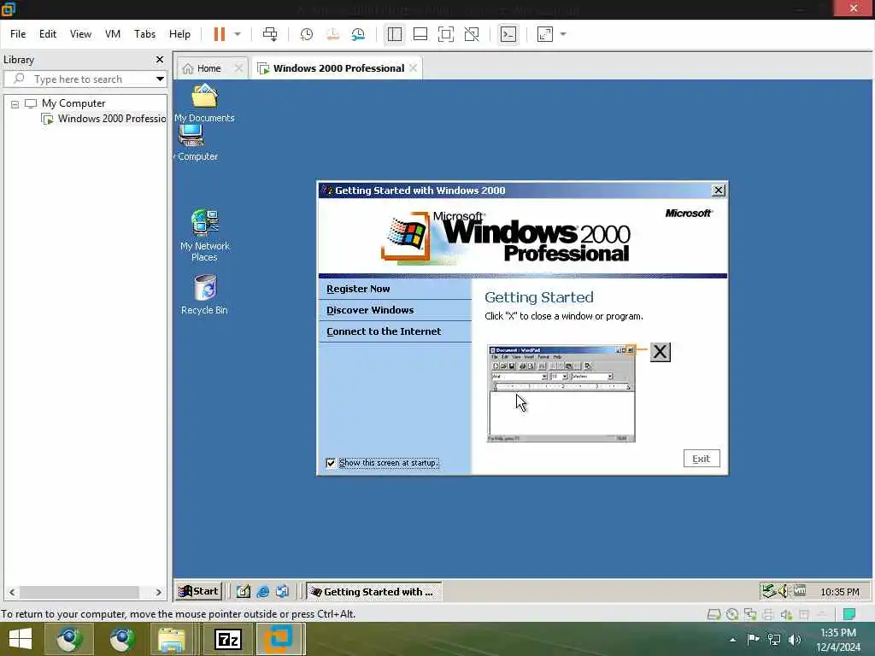Open the stretch display options dropdown arrow
Screen dimensions: 875x656
coord(563,34)
